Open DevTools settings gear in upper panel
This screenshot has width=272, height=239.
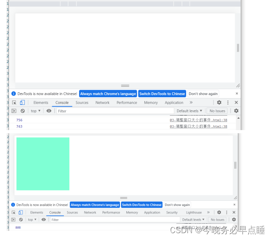pyautogui.click(x=219, y=103)
